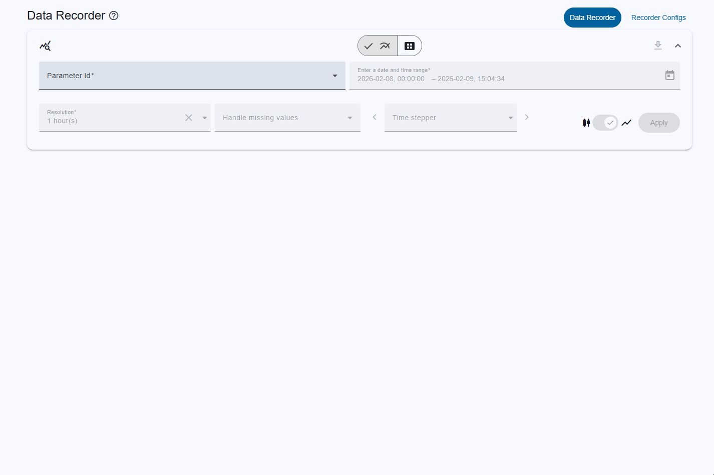Step time backward with the left arrow
This screenshot has width=714, height=475.
pyautogui.click(x=374, y=117)
